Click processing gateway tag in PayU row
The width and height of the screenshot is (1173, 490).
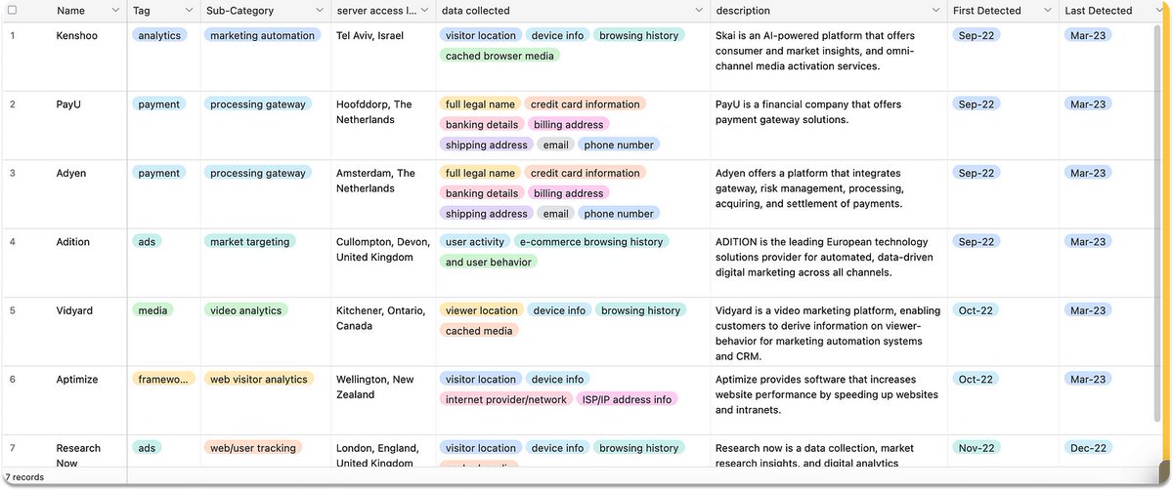(x=258, y=104)
